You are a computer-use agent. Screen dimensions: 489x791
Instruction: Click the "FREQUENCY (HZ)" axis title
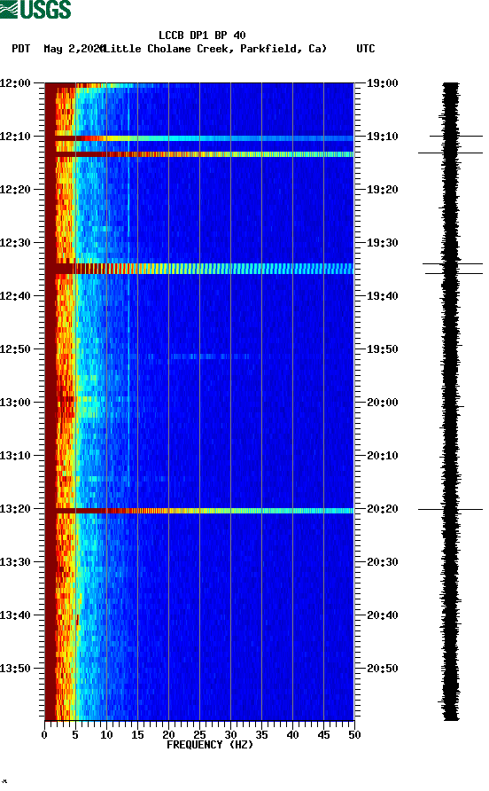point(210,745)
